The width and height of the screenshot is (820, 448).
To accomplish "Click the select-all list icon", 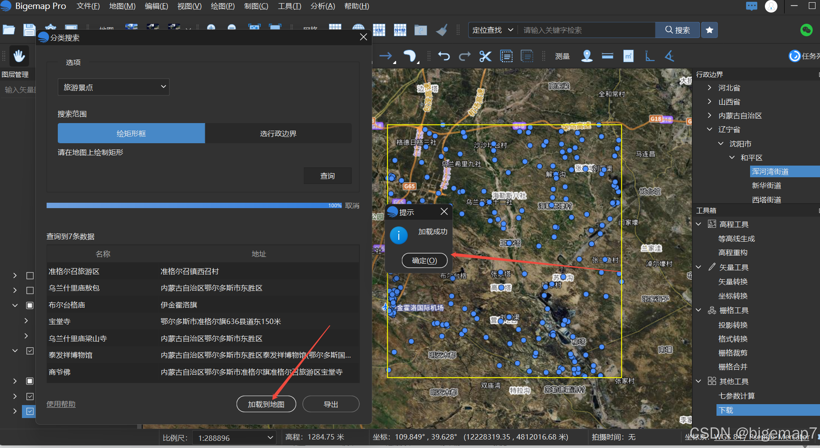I will [506, 56].
